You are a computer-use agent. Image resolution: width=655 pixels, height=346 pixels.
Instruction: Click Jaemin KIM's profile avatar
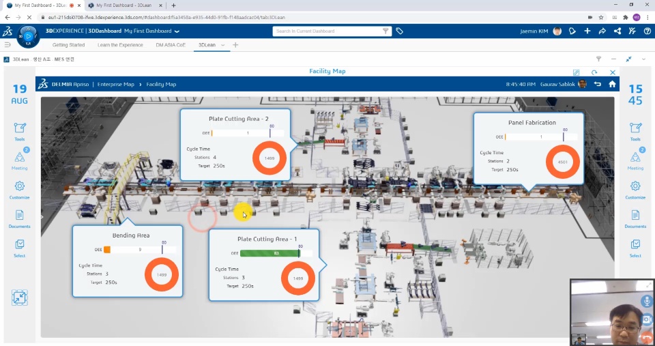557,31
